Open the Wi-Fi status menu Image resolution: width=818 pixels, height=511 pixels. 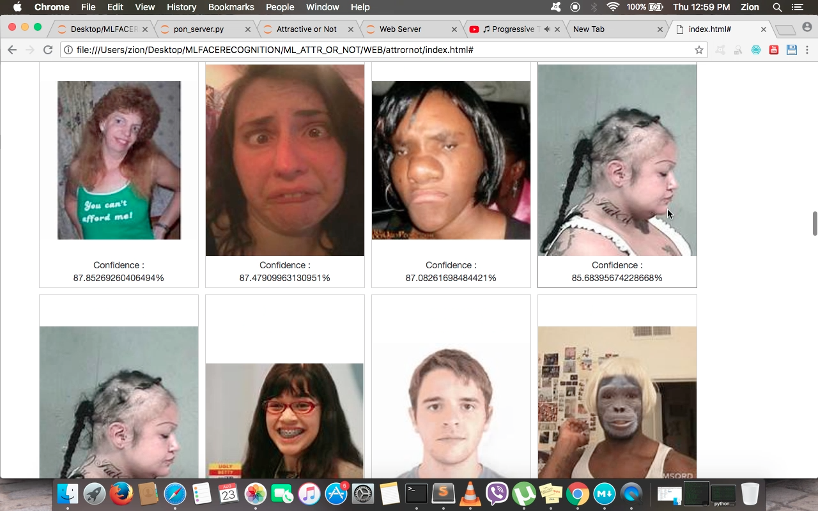pyautogui.click(x=613, y=7)
